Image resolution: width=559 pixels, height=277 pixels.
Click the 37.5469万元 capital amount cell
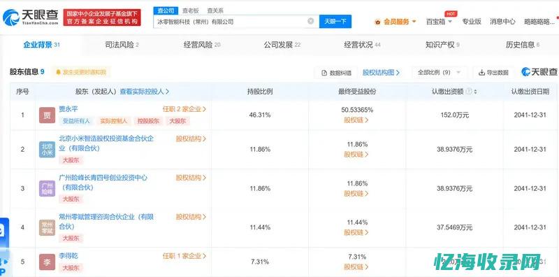click(455, 227)
